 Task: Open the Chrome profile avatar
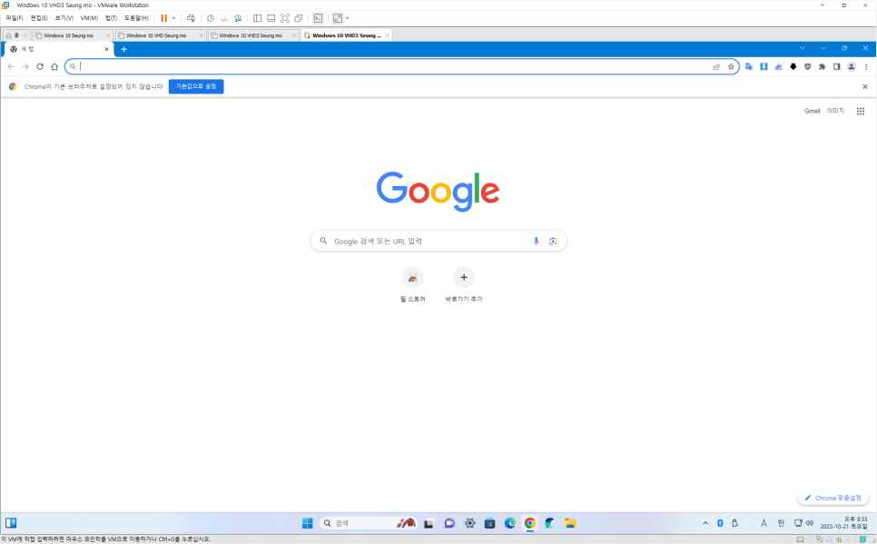[852, 66]
